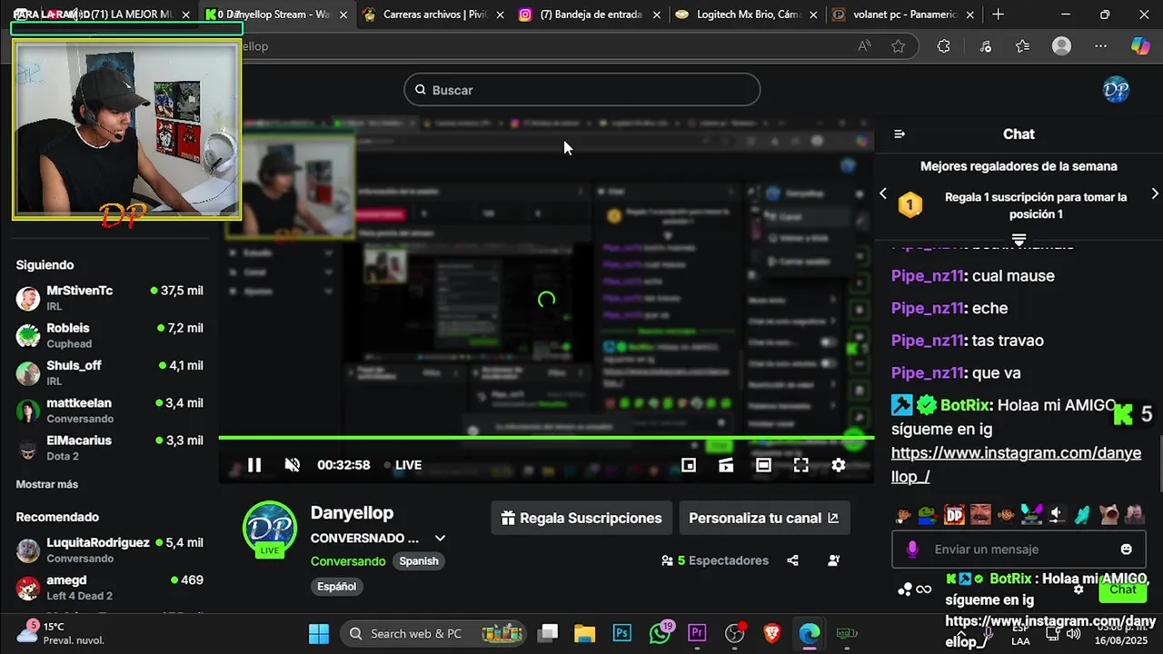
Task: Switch to Carreras archivos browser tab
Action: coord(433,15)
